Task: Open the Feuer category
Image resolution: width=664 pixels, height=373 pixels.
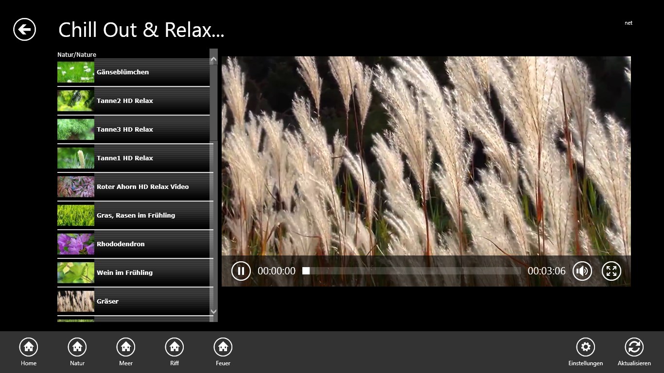Action: 223,347
